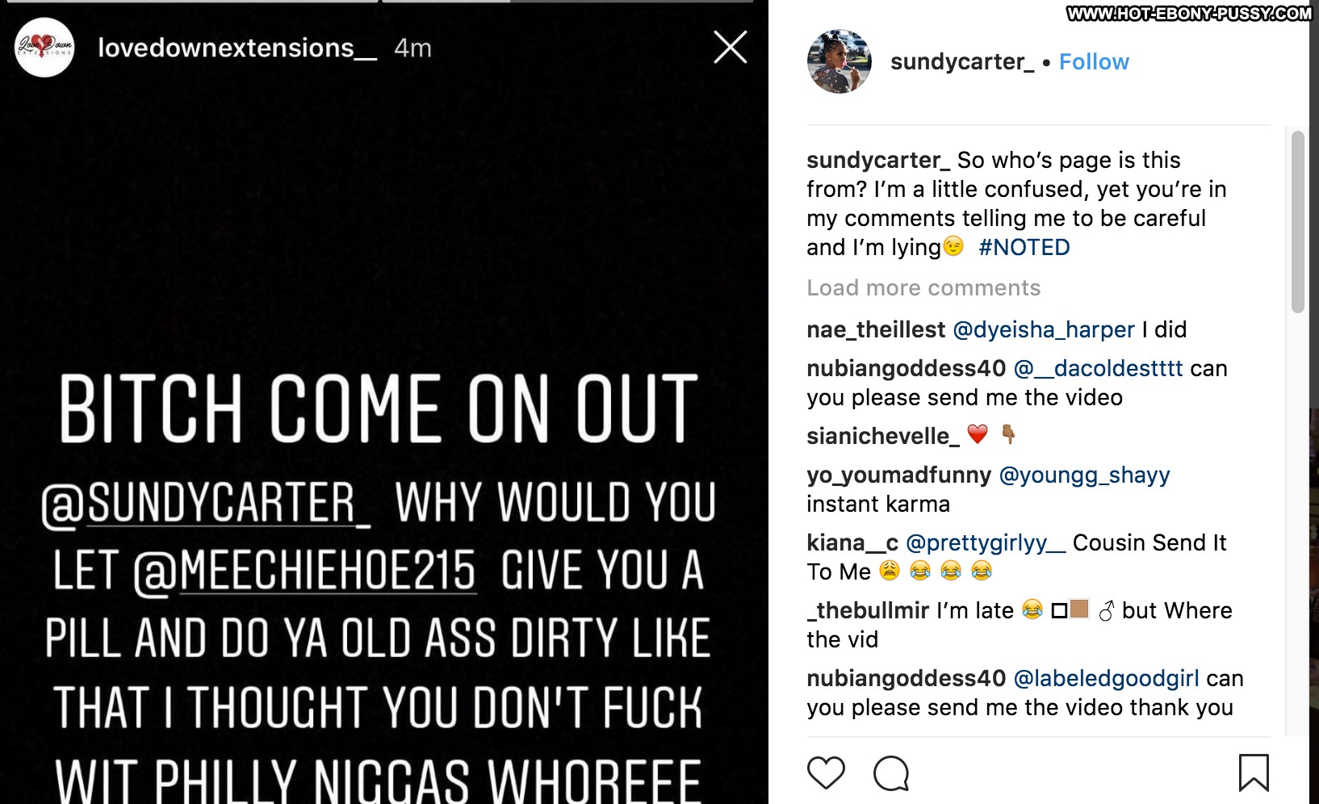Open lovedownextensions_ profile picture
The height and width of the screenshot is (804, 1319).
44,48
